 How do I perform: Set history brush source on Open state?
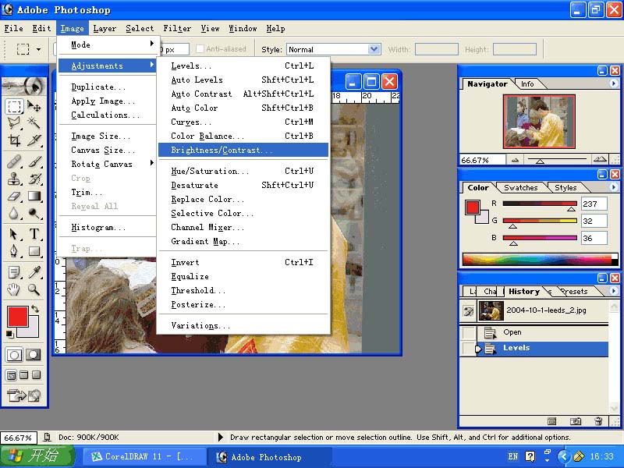[x=468, y=332]
